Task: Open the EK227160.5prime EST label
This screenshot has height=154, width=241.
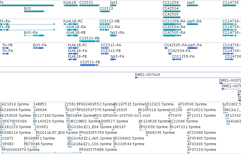Action: [49, 116]
